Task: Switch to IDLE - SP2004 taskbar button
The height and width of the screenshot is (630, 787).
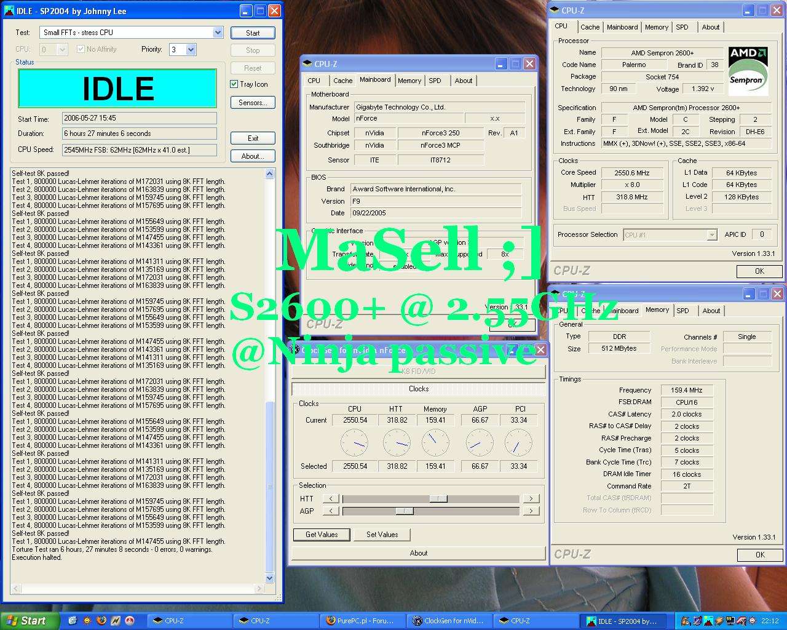Action: [622, 621]
